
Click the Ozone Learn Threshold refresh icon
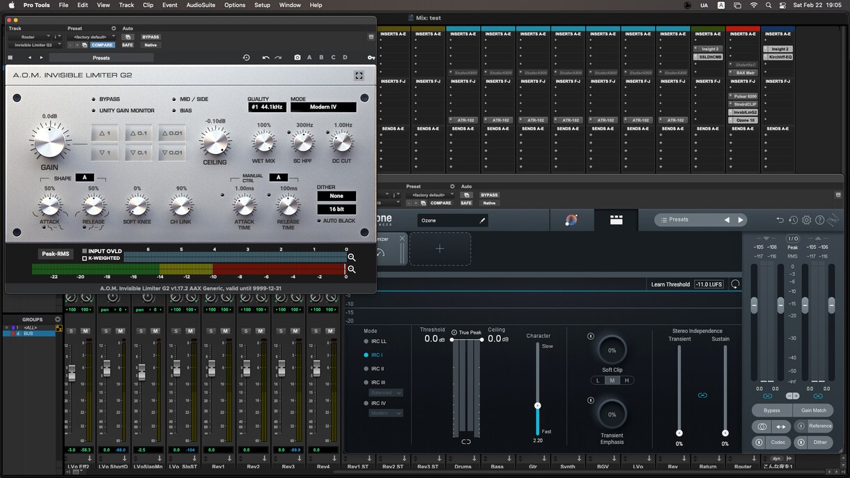pos(735,284)
